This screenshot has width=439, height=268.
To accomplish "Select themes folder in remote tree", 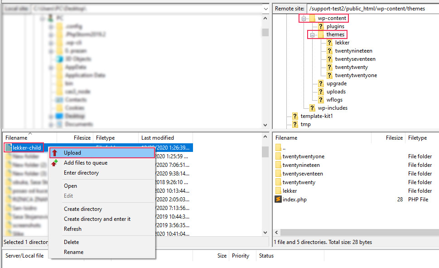I will click(x=335, y=34).
